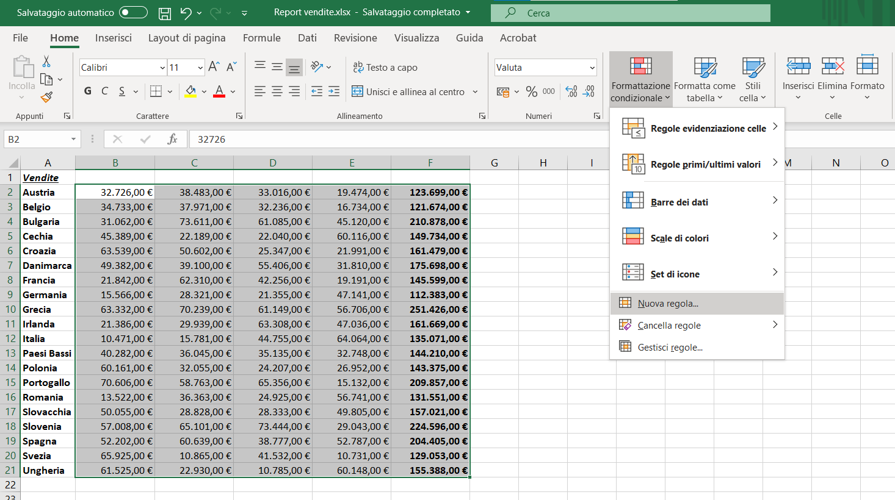Click the Cut scissors icon
The height and width of the screenshot is (500, 895).
[46, 62]
